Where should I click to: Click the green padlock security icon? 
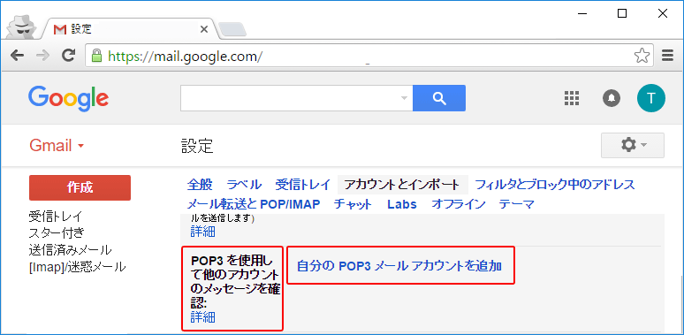pos(97,56)
